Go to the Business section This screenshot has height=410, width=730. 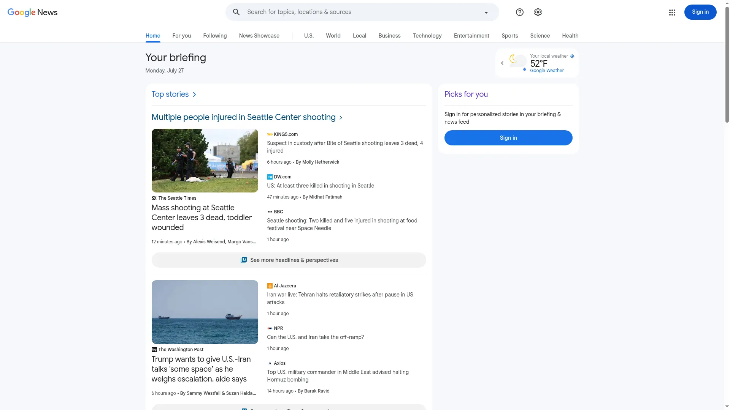click(389, 36)
